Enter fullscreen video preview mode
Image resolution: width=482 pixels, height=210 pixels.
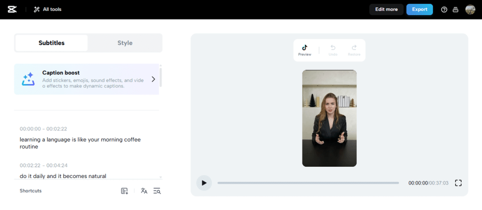(458, 183)
